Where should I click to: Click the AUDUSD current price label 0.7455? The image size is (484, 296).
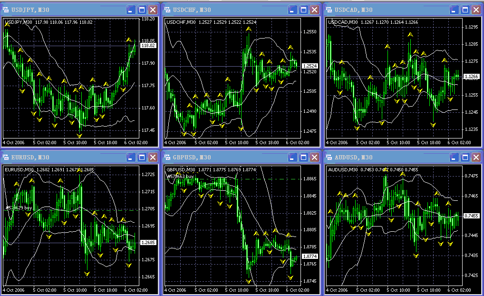[x=472, y=216]
